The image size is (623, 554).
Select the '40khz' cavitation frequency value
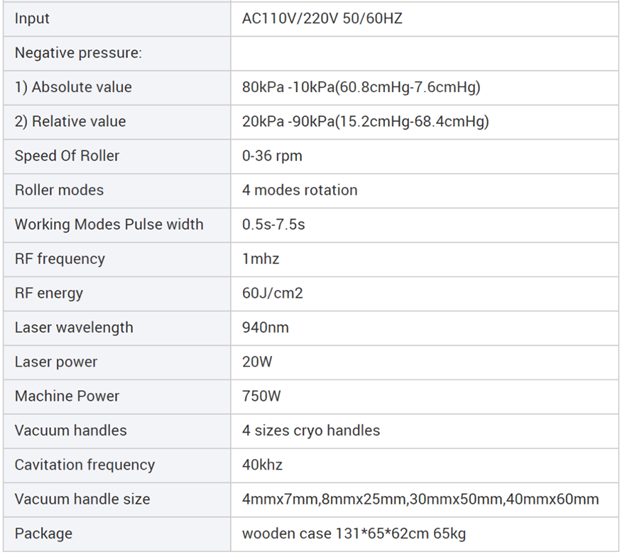click(x=262, y=465)
